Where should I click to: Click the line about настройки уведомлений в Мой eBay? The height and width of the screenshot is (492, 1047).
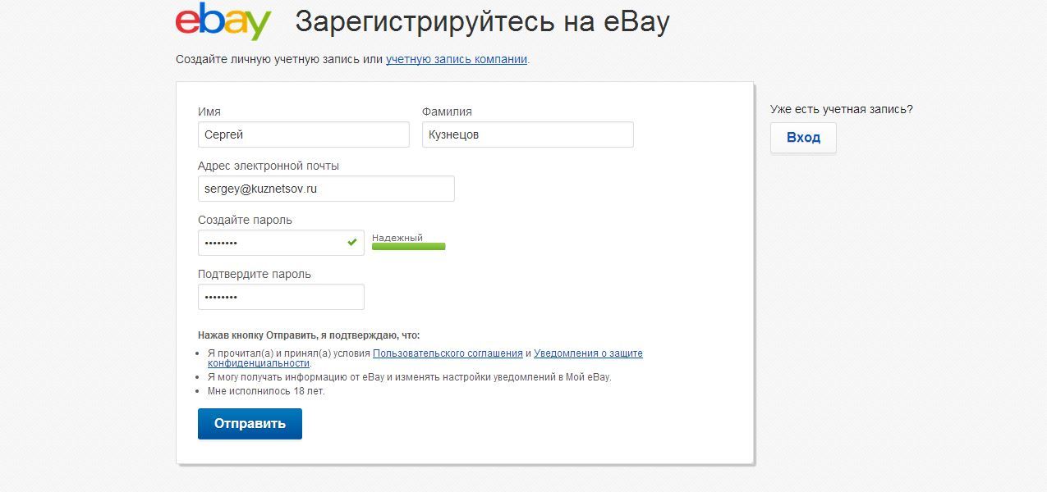(410, 377)
